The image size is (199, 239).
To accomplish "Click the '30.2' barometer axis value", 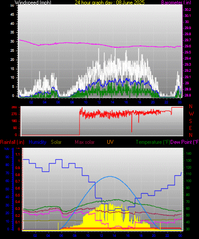I will [x=188, y=10].
